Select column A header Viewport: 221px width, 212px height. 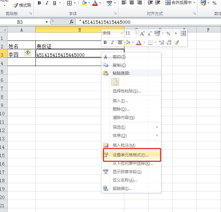tap(21, 30)
